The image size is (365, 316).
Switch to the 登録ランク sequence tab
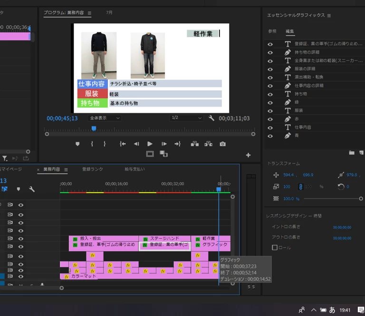coord(92,169)
